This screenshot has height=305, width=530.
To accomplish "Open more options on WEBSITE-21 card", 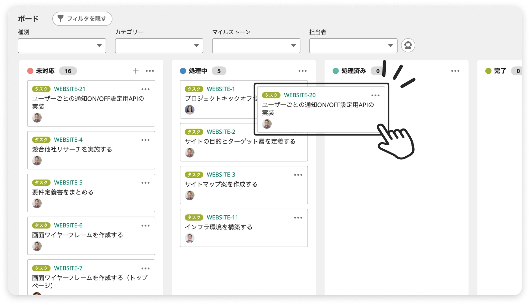I will tap(145, 89).
